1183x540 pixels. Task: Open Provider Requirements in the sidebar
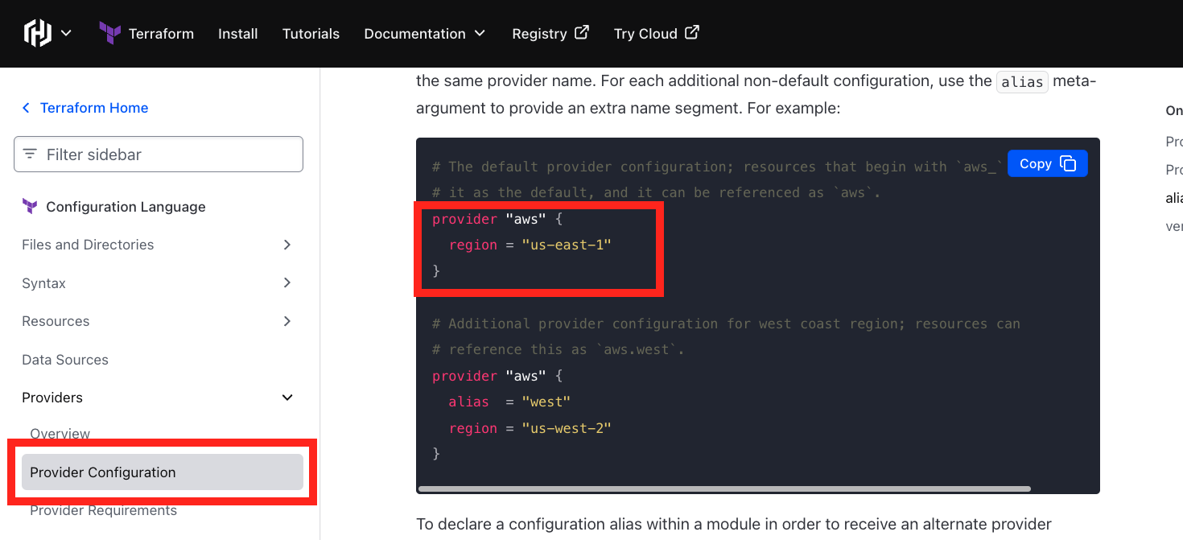coord(104,510)
